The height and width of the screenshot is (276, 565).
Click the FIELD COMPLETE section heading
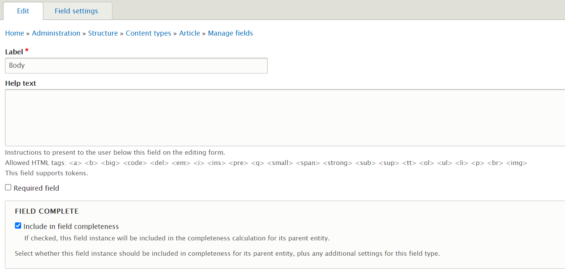[46, 211]
